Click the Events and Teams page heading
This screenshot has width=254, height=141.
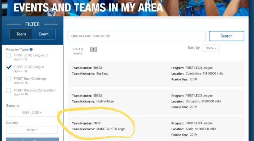coord(88,7)
